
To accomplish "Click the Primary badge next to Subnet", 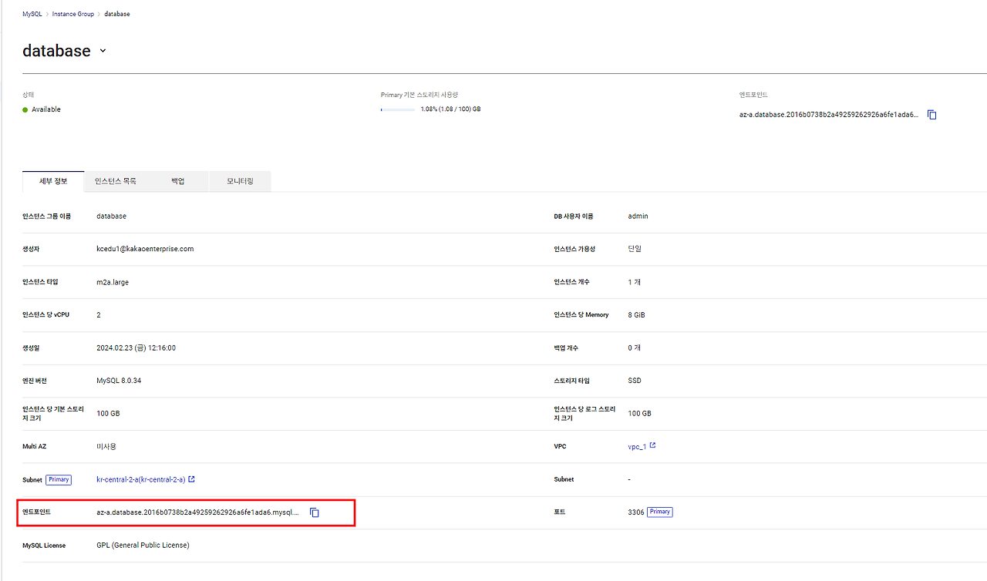I will [x=59, y=479].
